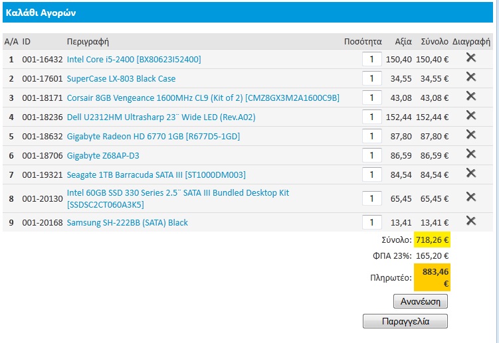Focus quantity field for Gigabyte Radeon HD 6770
Image resolution: width=499 pixels, height=343 pixels.
point(371,137)
